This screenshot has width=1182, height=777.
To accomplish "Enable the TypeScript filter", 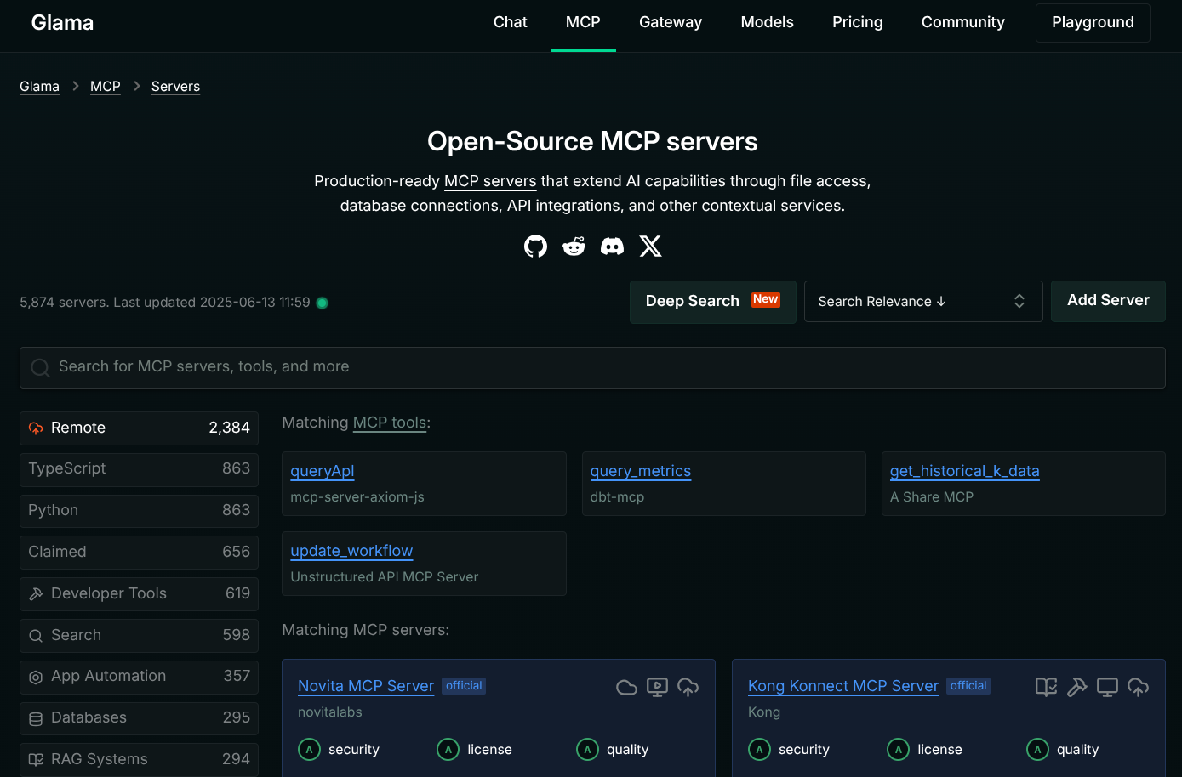I will [139, 469].
